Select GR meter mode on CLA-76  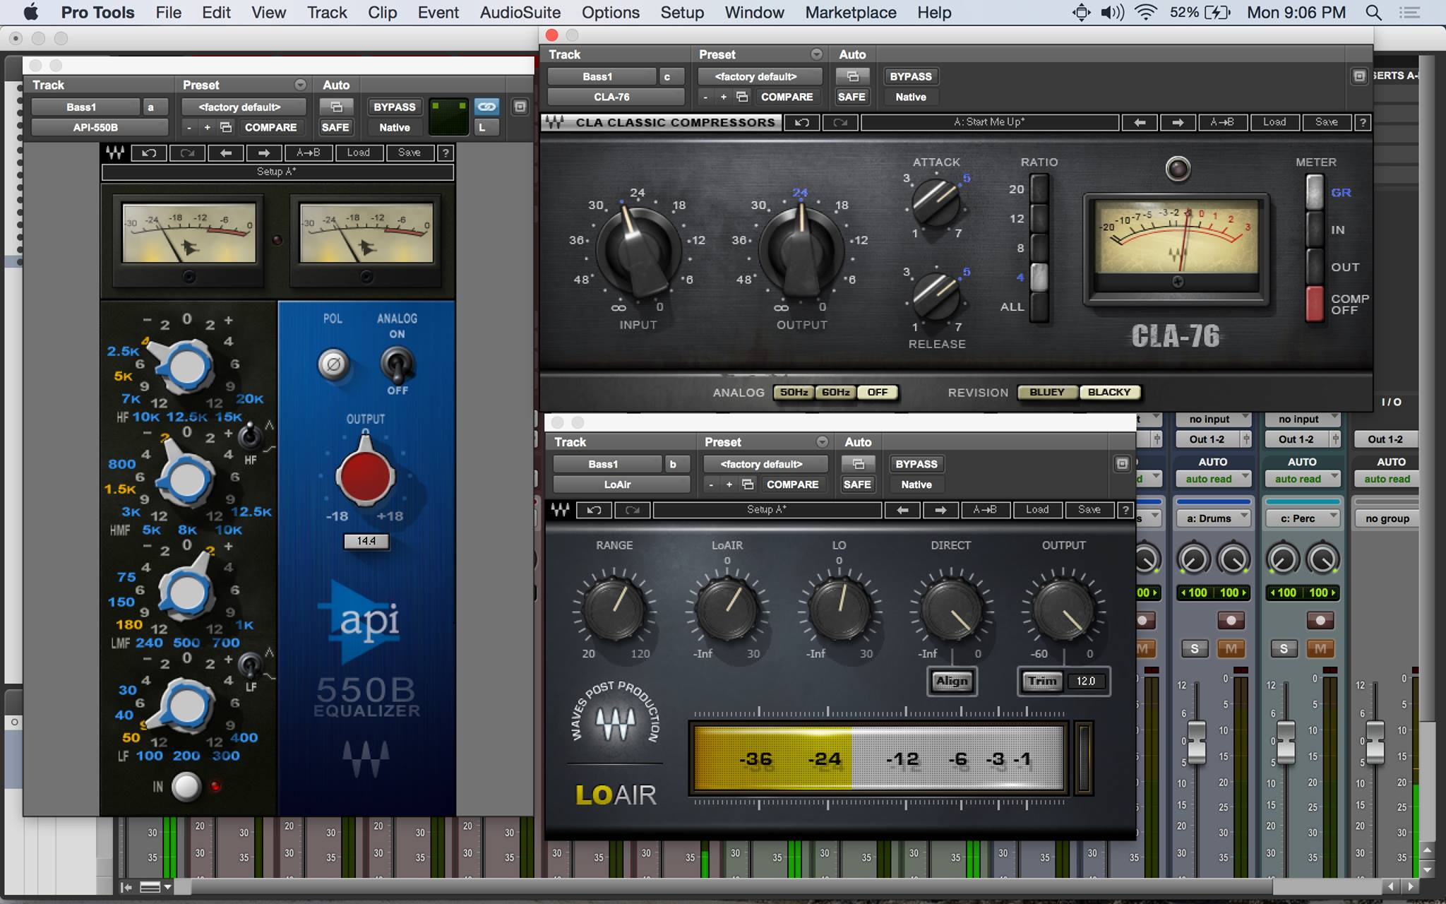1315,192
